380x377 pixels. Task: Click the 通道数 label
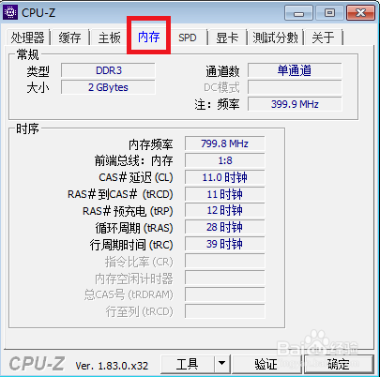click(x=222, y=71)
